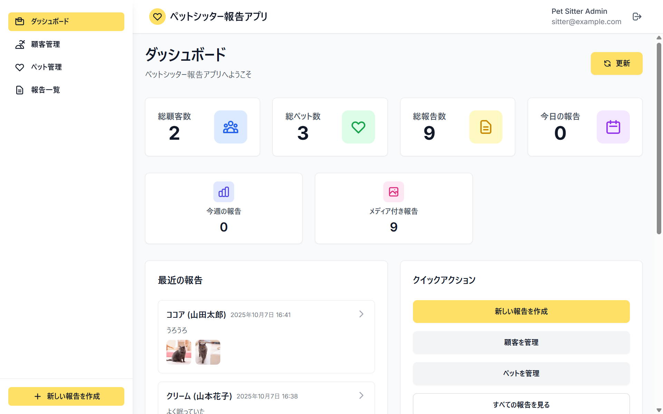
Task: Open the ダッシュボード sidebar menu item
Action: click(x=66, y=21)
